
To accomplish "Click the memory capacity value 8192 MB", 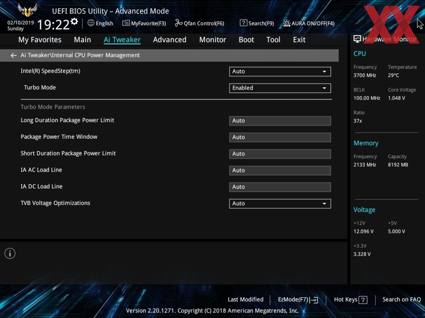I will click(398, 165).
